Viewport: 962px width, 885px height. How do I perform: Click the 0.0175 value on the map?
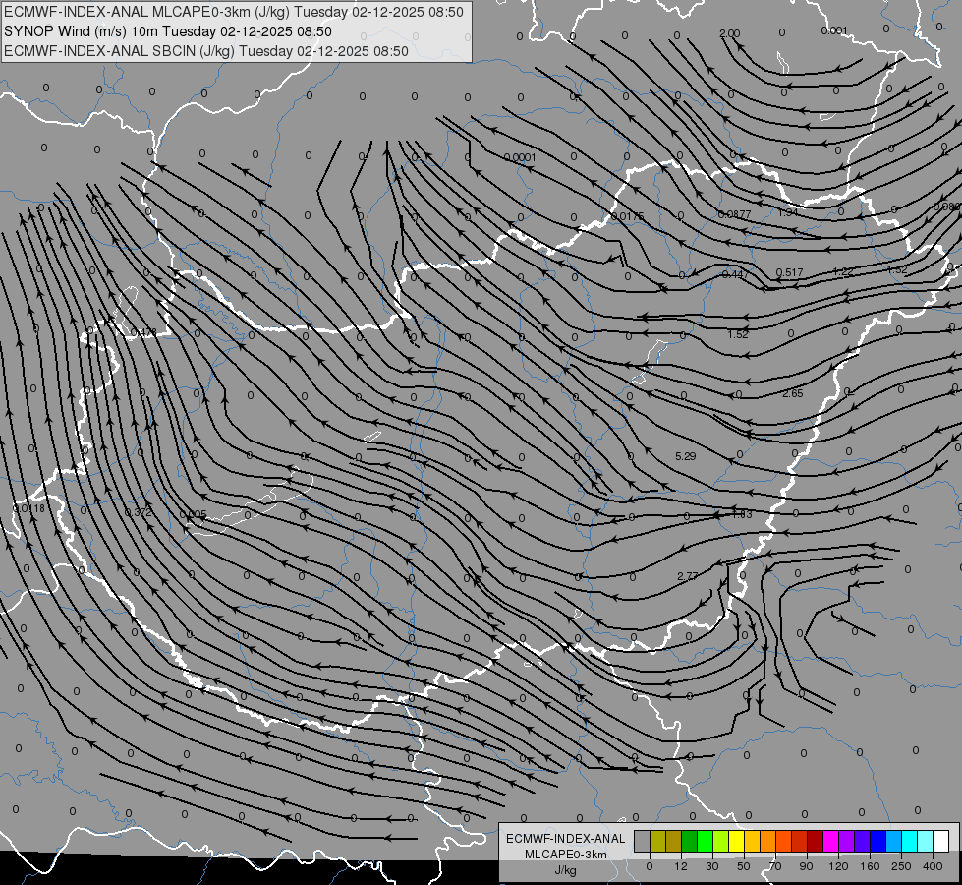click(x=628, y=216)
